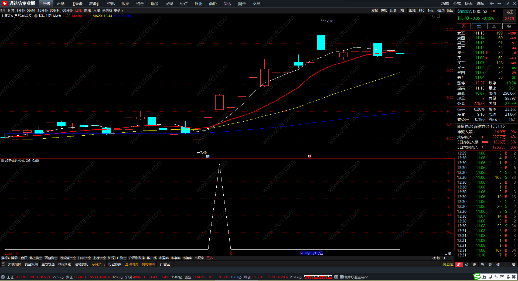Open the main-chart indicator settings circle icon
The width and height of the screenshot is (518, 281).
(36, 16)
